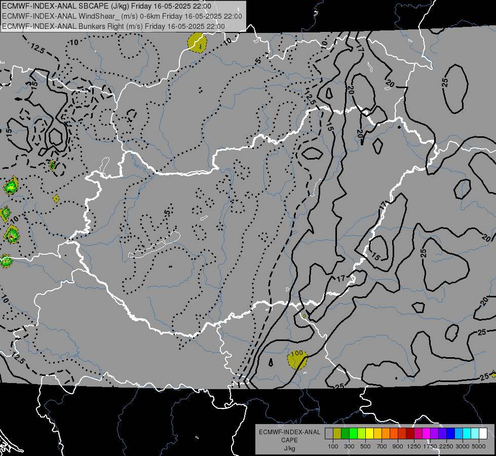Click the 500 tick label in legend

pyautogui.click(x=365, y=446)
